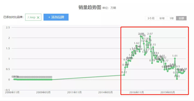Click the 销量趋势图 chart title
Viewport: 194px width, 101px height.
[90, 7]
